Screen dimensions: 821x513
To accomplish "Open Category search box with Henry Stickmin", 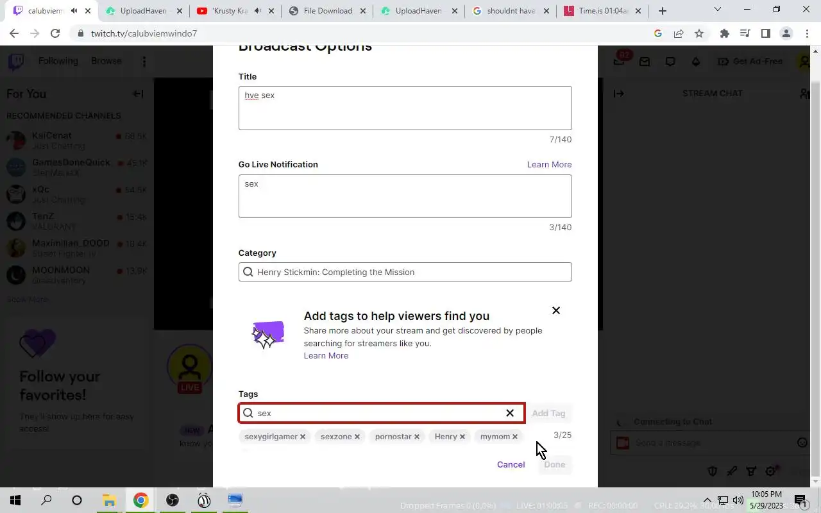I will point(405,272).
